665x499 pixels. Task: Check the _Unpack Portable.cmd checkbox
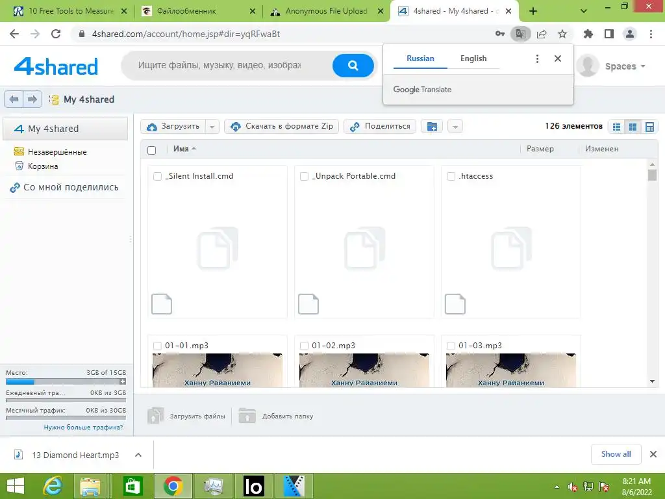[304, 176]
